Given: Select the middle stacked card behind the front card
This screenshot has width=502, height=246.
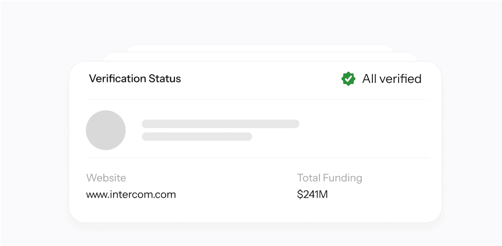Looking at the screenshot, I should pyautogui.click(x=260, y=57).
